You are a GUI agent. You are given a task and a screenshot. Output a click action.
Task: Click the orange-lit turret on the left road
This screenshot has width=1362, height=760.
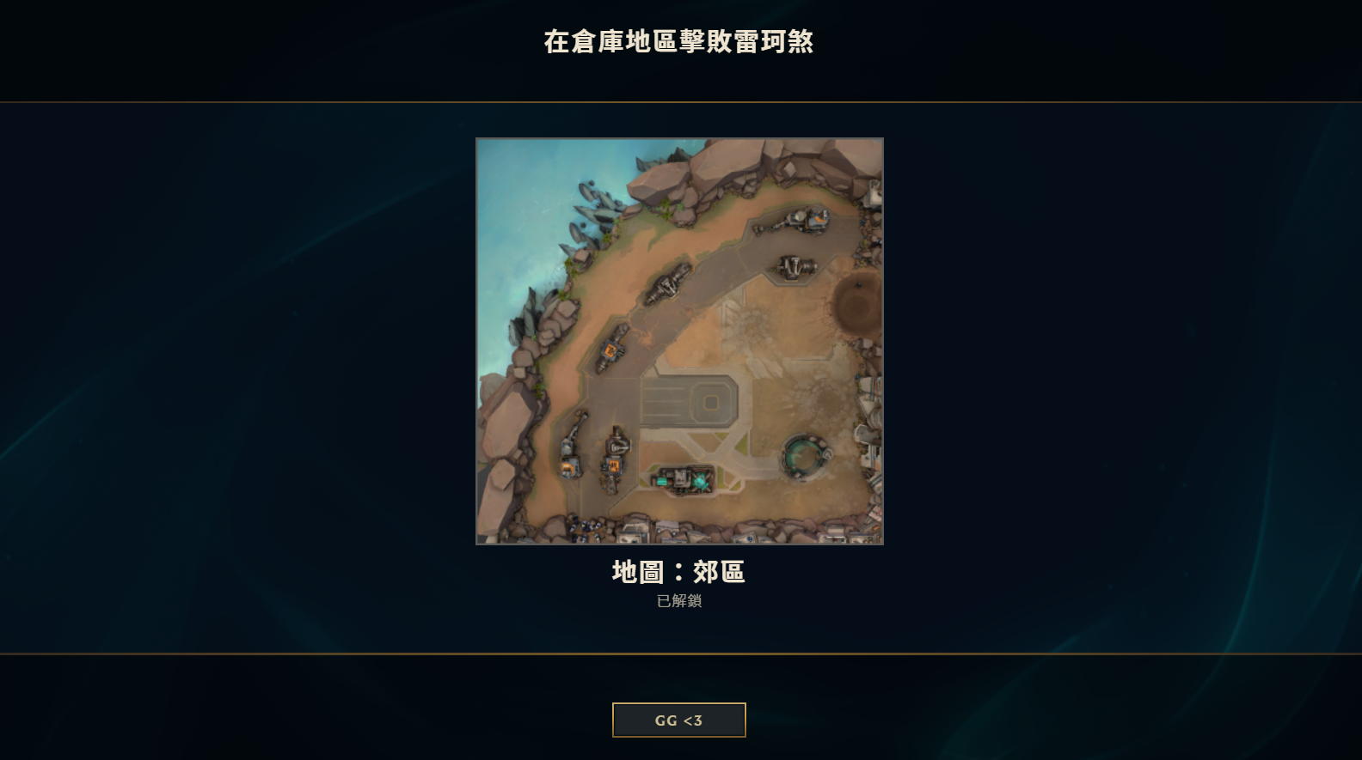610,348
